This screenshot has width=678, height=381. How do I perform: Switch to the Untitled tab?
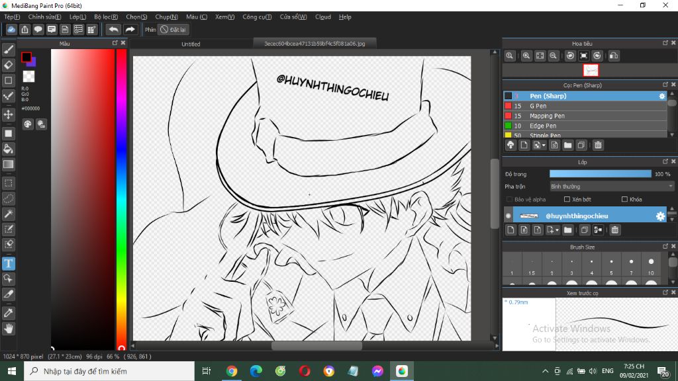(191, 44)
